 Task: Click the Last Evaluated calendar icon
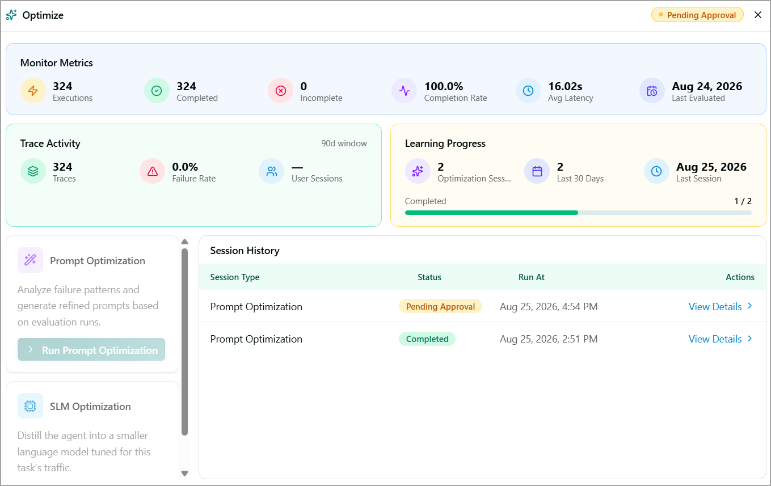pos(651,91)
